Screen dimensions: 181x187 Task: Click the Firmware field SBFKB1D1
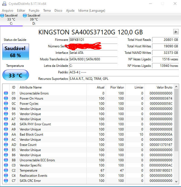pyautogui.click(x=93, y=40)
